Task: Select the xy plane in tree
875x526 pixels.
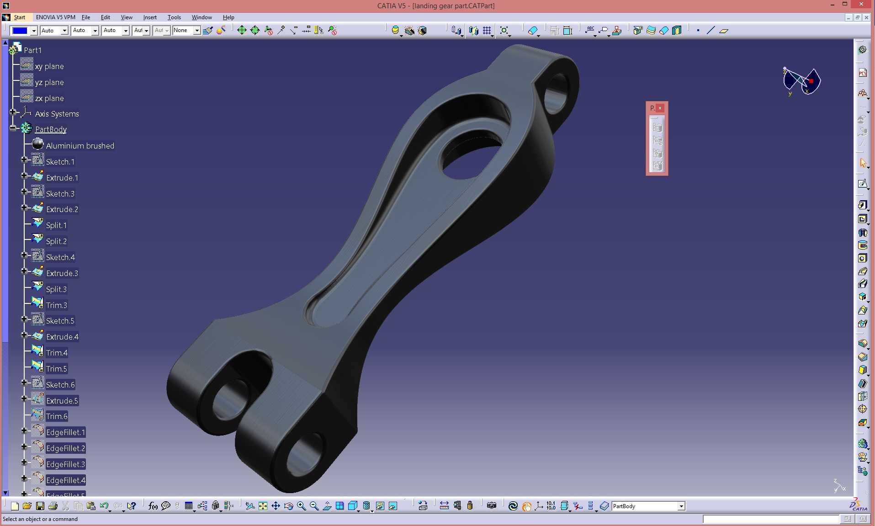Action: (x=49, y=66)
